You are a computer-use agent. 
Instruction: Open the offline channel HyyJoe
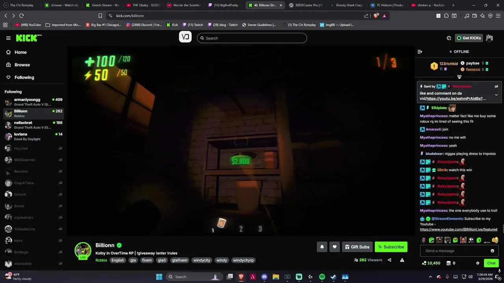tap(33, 148)
